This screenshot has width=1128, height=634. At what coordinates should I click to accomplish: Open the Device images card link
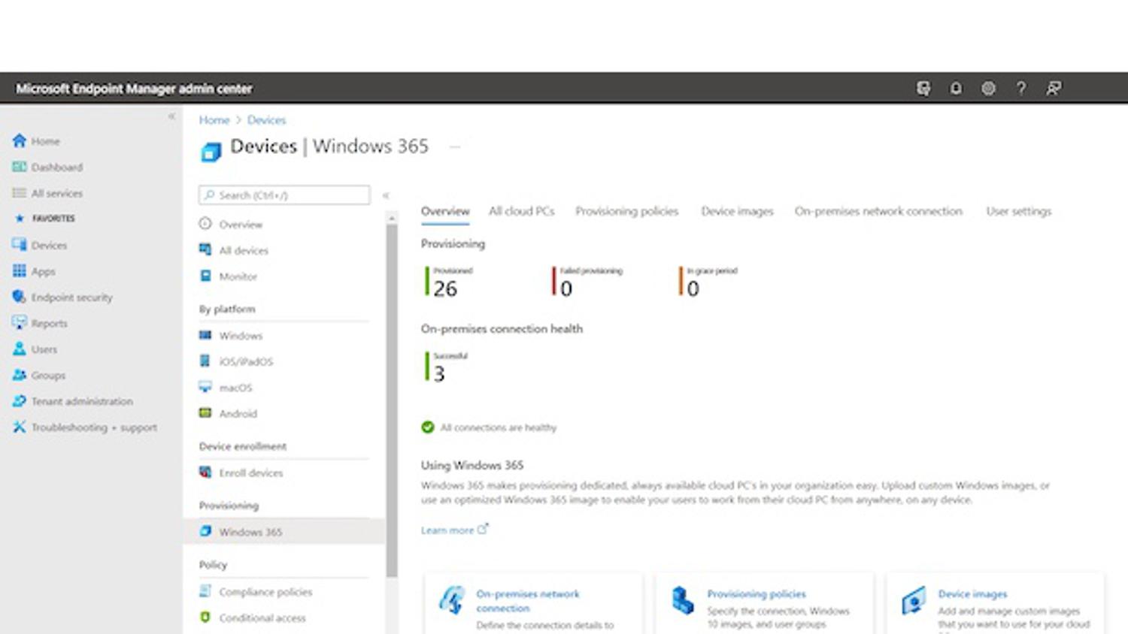click(x=972, y=594)
